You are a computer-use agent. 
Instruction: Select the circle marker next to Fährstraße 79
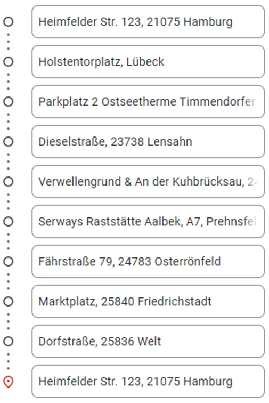(8, 261)
